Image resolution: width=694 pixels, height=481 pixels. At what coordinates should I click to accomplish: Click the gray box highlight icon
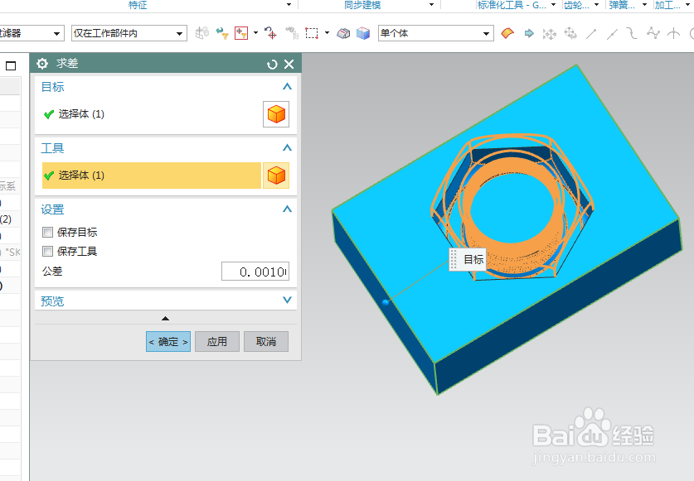(x=343, y=33)
